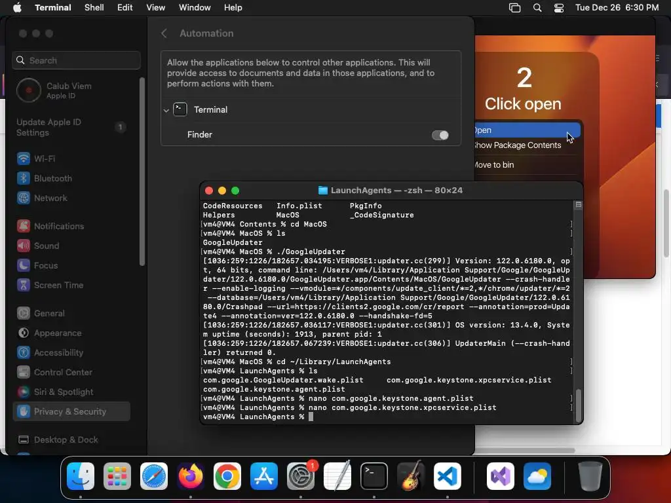The image size is (671, 503).
Task: Click the Settings search field
Action: [76, 60]
